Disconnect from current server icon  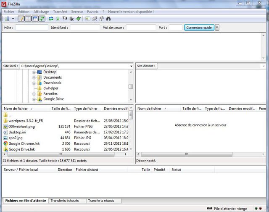[x=71, y=19]
